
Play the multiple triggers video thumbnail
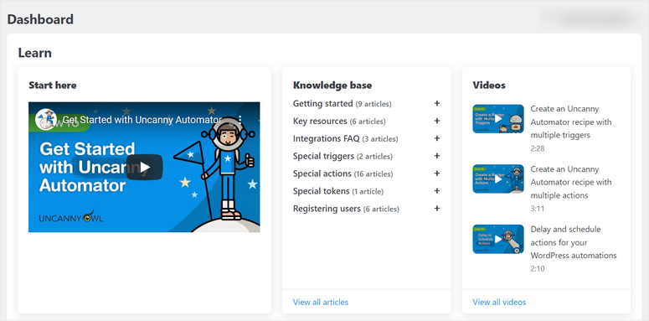coord(498,118)
